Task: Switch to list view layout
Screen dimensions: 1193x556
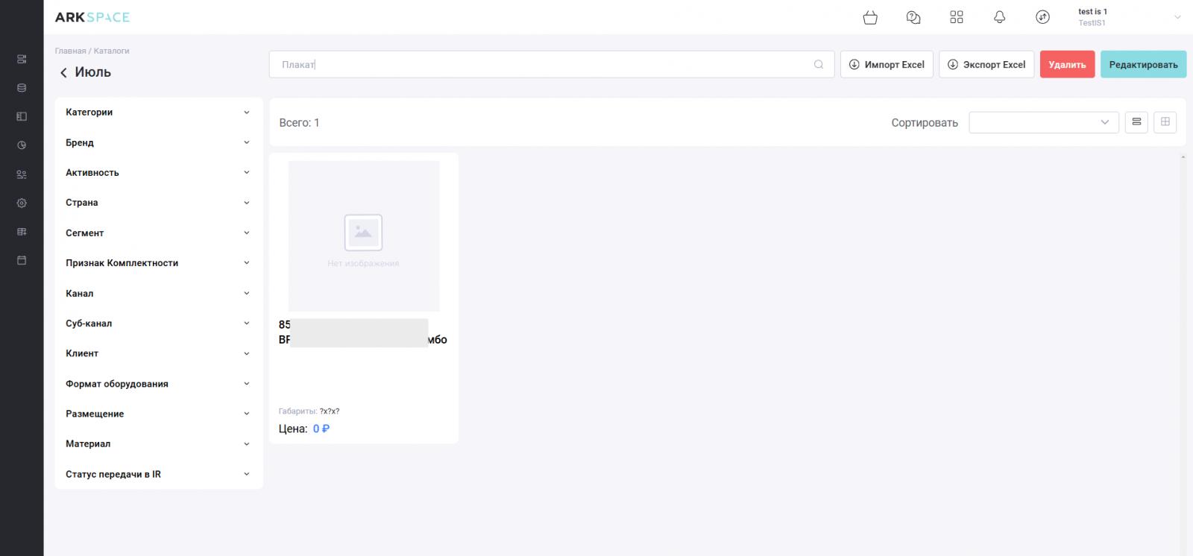Action: pyautogui.click(x=1136, y=122)
